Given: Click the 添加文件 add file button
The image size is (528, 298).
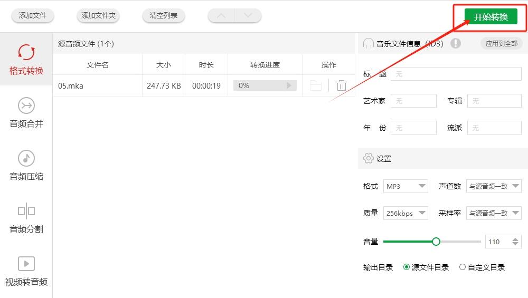Looking at the screenshot, I should pyautogui.click(x=33, y=15).
